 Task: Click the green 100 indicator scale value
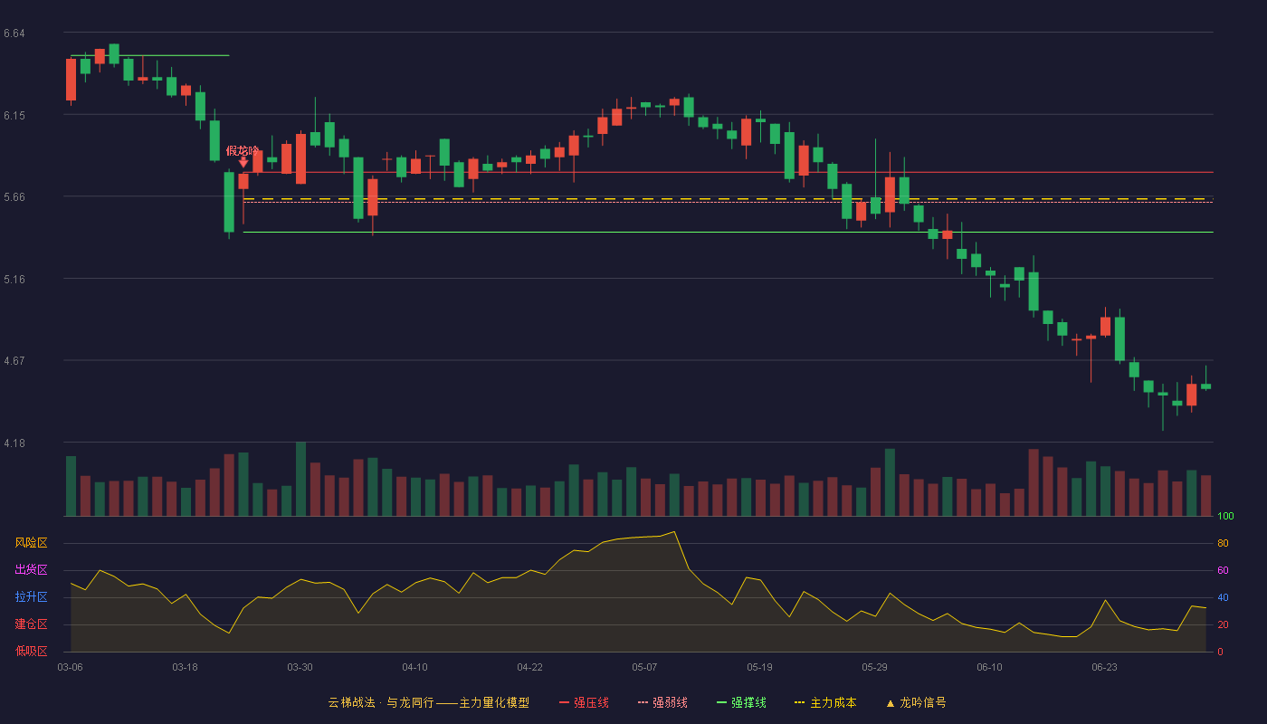click(x=1225, y=517)
